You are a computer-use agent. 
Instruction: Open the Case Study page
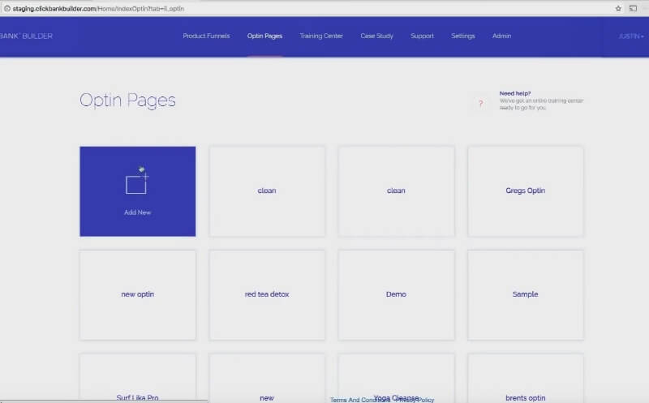click(x=376, y=36)
